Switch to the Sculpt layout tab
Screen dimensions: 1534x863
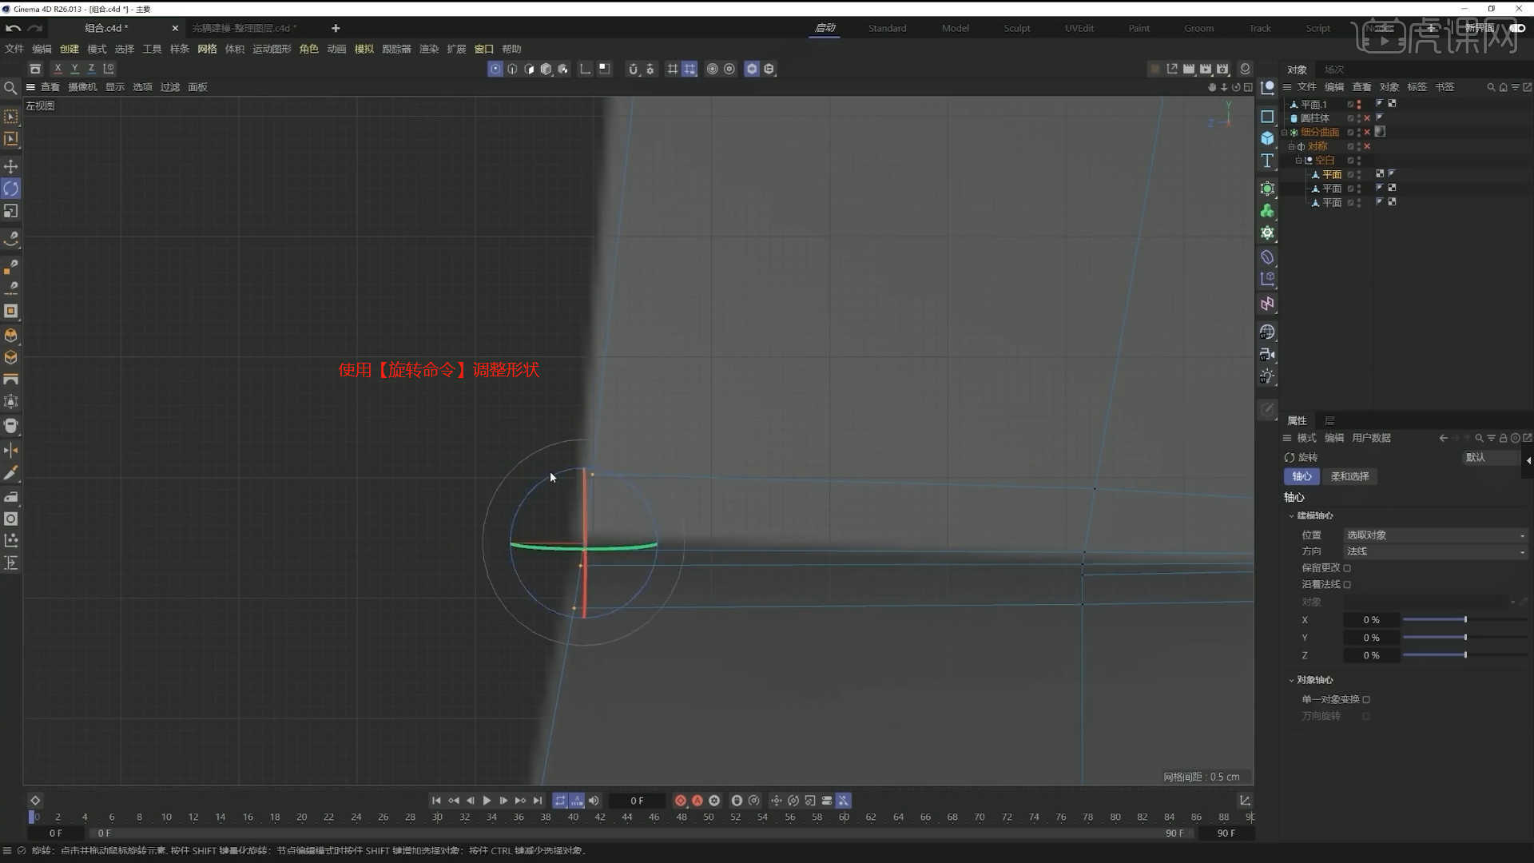pyautogui.click(x=1016, y=28)
